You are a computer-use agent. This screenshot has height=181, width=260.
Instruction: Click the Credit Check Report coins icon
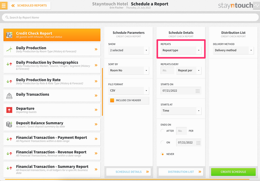click(9, 35)
